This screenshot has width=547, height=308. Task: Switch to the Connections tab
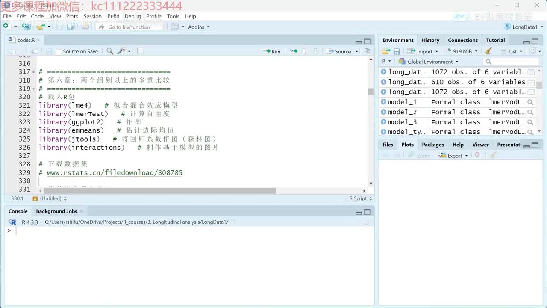click(x=463, y=40)
